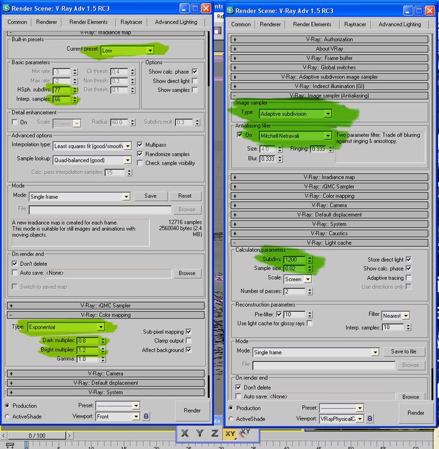
Task: Select the Z axis constraint button
Action: click(x=215, y=433)
